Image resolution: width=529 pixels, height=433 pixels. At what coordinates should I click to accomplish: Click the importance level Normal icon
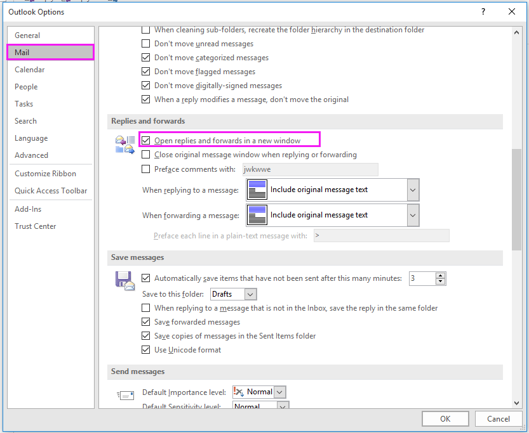[x=239, y=392]
